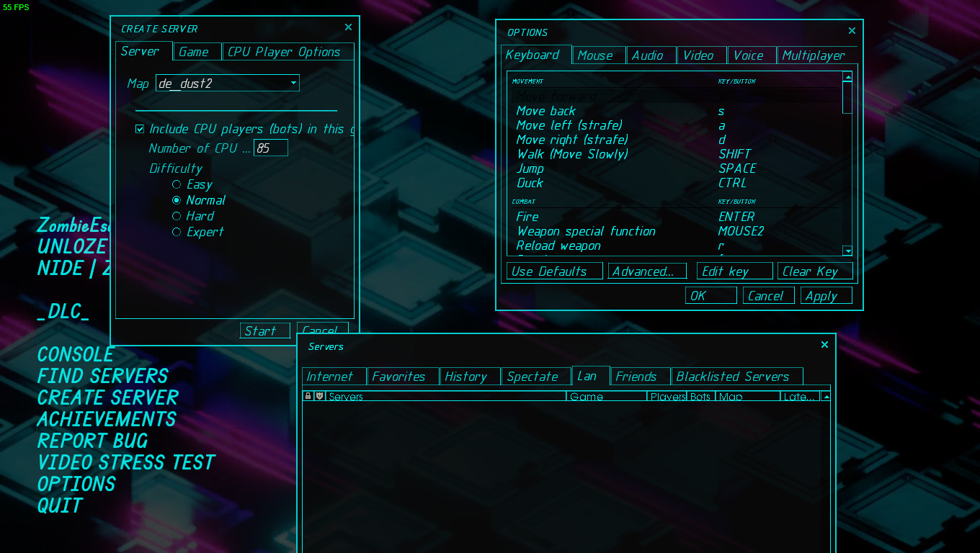Click the key bindings scroll up arrow
Image resolution: width=980 pixels, height=553 pixels.
847,77
